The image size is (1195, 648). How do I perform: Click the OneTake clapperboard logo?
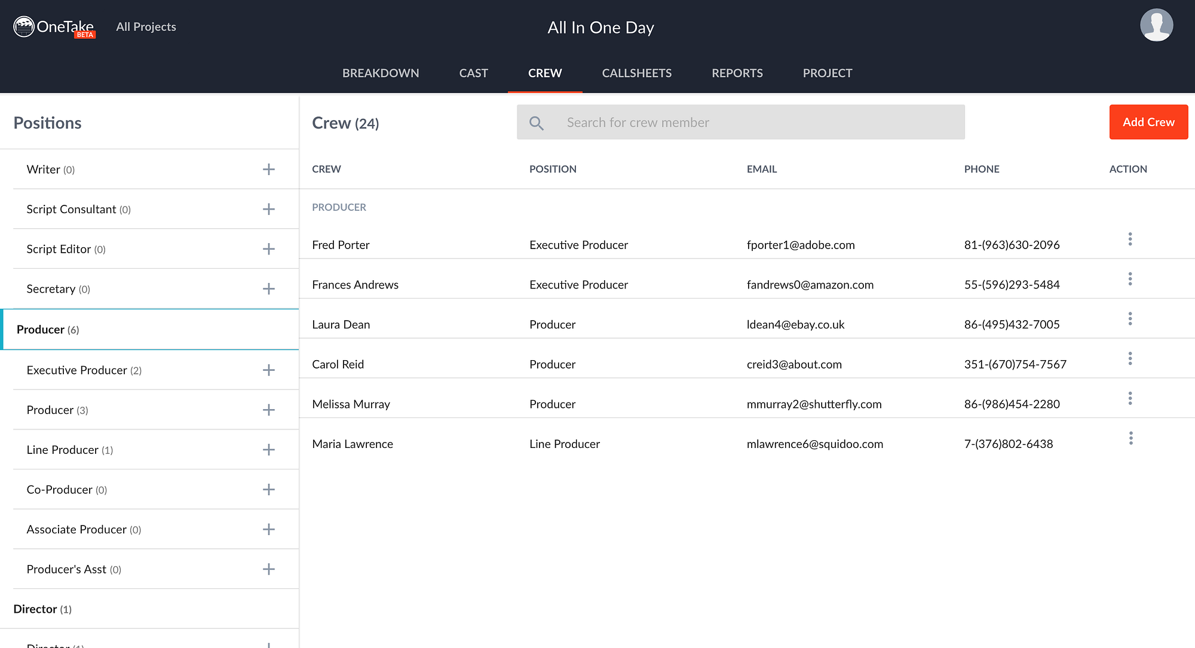[24, 27]
